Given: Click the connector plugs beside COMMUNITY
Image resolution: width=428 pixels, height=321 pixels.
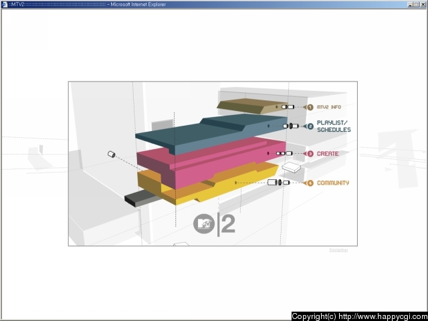Looking at the screenshot, I should pyautogui.click(x=278, y=183).
